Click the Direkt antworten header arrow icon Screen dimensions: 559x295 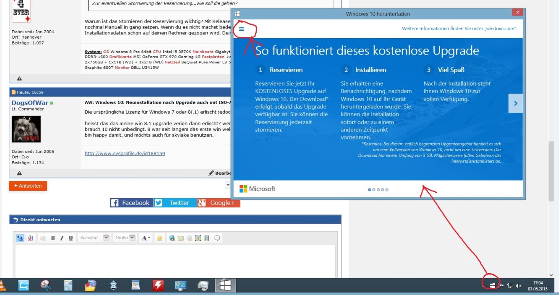pos(16,220)
